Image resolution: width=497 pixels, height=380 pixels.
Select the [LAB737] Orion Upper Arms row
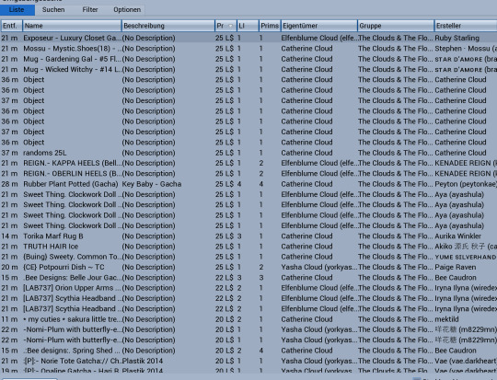[x=248, y=288]
